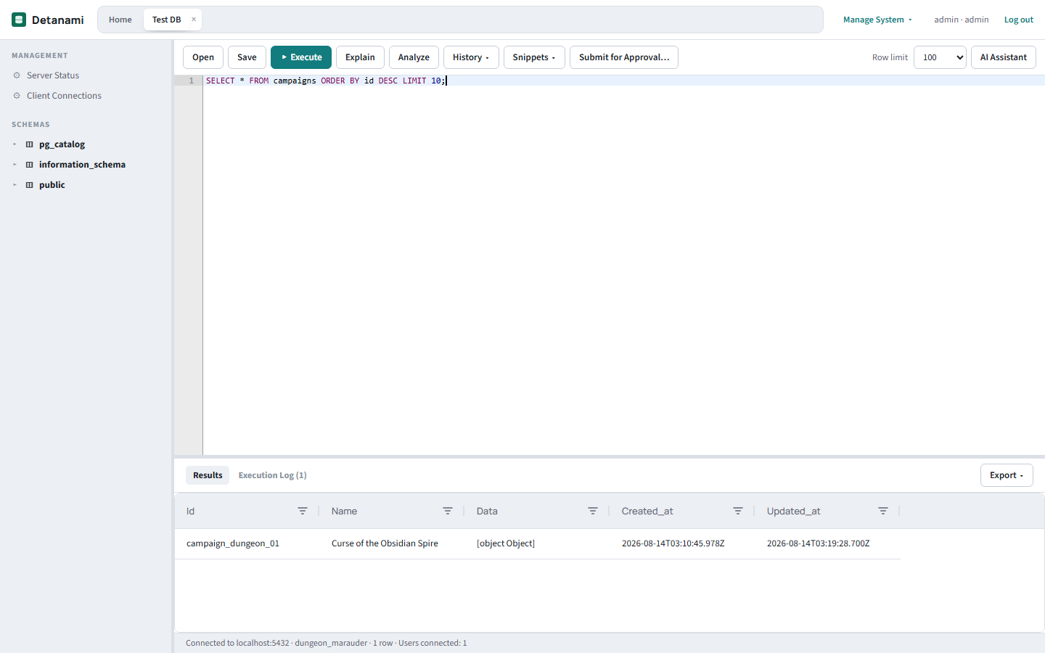The width and height of the screenshot is (1045, 653).
Task: Open the Execution Log (1) tab
Action: [272, 475]
